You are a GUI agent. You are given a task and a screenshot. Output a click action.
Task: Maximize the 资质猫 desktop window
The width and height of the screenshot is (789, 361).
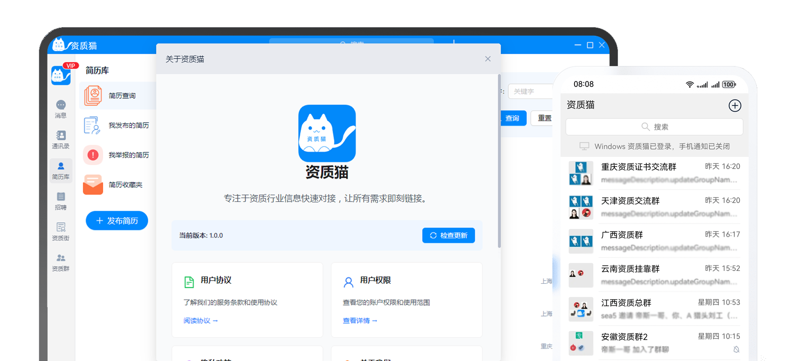(x=590, y=45)
